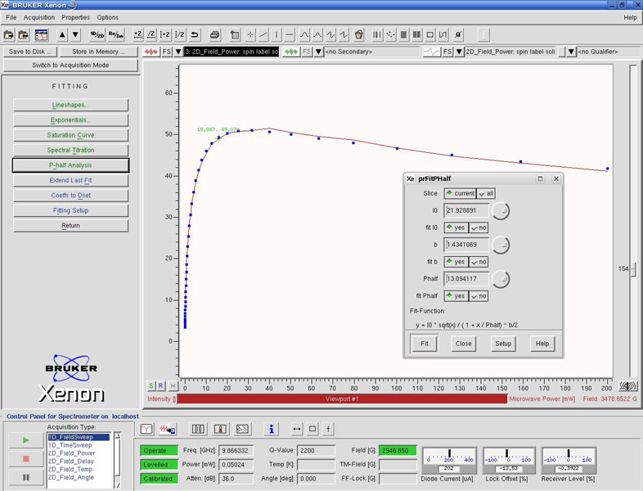Click the horizontal double-arrow icon
The image size is (643, 491).
[297, 429]
